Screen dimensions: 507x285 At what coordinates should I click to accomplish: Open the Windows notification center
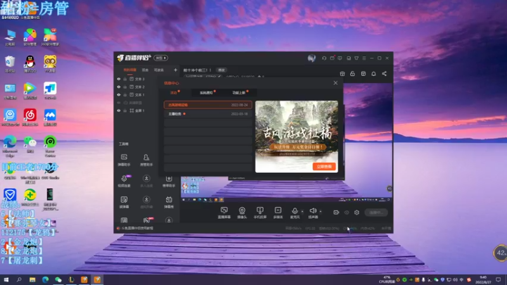pos(498,279)
